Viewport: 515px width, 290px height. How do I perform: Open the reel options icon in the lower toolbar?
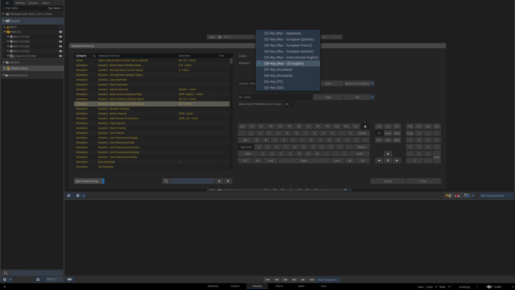tap(69, 195)
